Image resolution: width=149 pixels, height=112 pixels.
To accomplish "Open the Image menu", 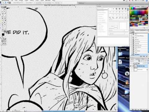I will tap(21, 1).
